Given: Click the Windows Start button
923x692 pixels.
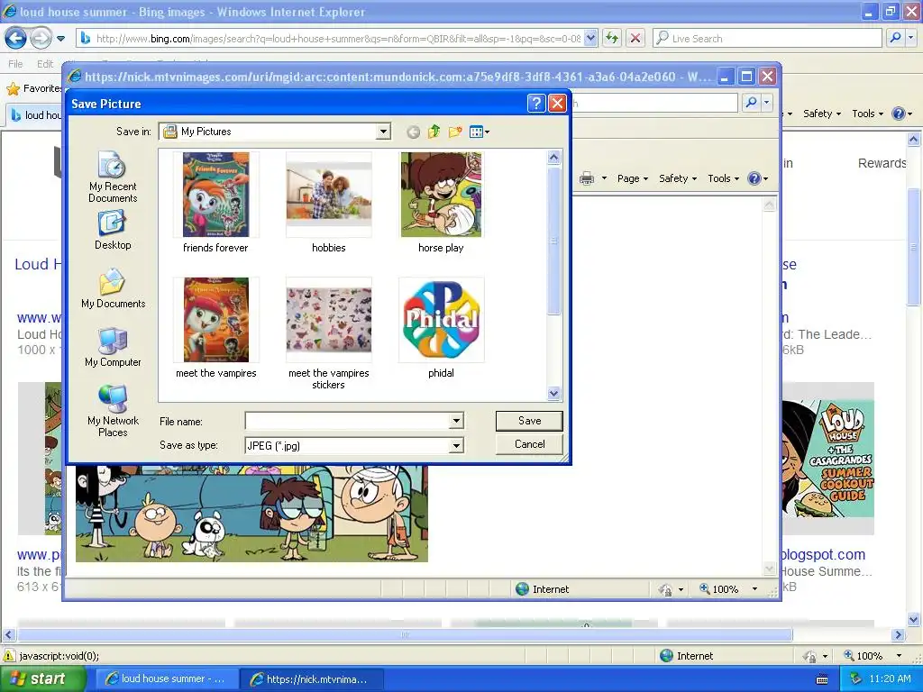Looking at the screenshot, I should [42, 679].
